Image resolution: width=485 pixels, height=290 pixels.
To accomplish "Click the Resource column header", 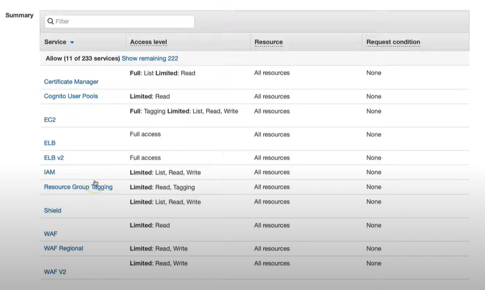I will (268, 42).
